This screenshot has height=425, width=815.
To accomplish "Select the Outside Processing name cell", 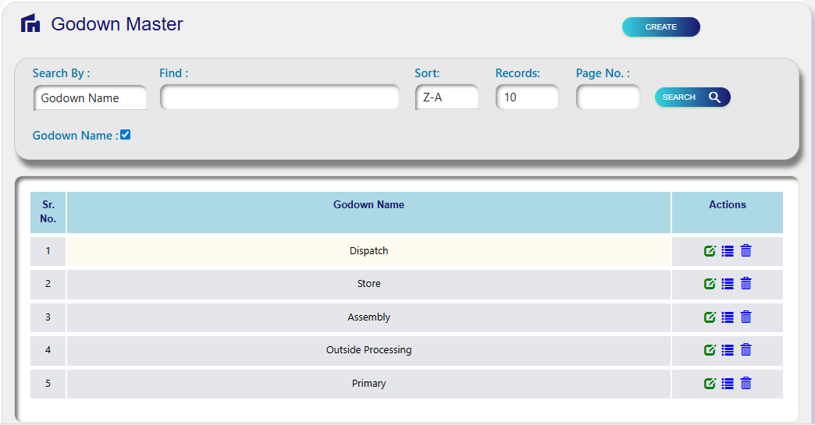I will tap(368, 350).
